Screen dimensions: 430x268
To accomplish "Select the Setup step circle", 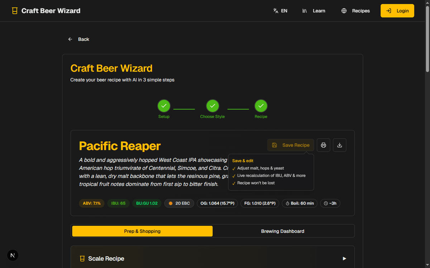I will (164, 106).
